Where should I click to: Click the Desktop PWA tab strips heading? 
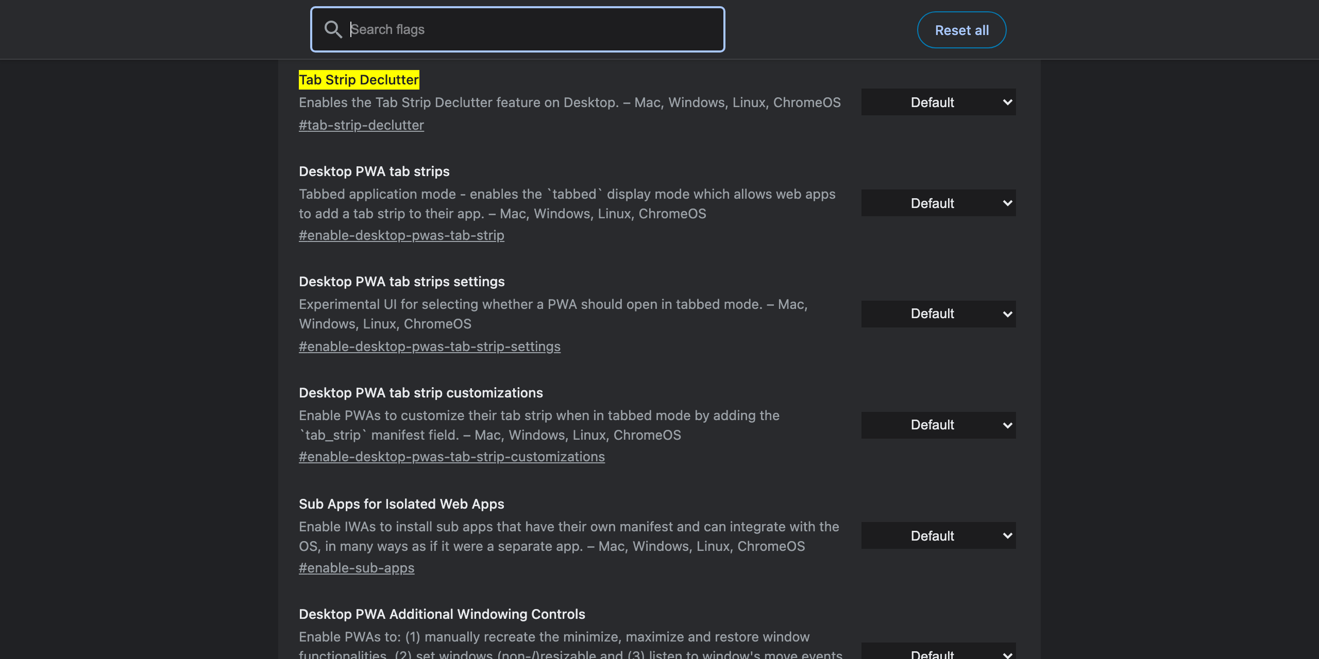click(374, 171)
